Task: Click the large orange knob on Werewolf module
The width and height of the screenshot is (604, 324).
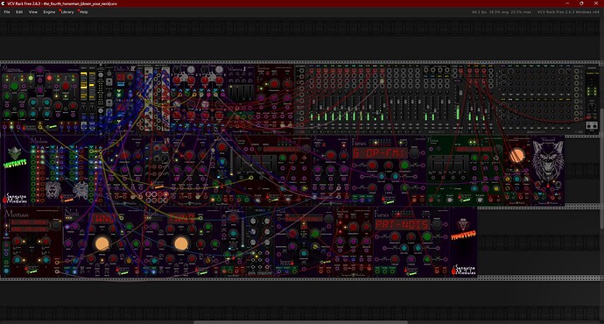Action: tap(516, 156)
